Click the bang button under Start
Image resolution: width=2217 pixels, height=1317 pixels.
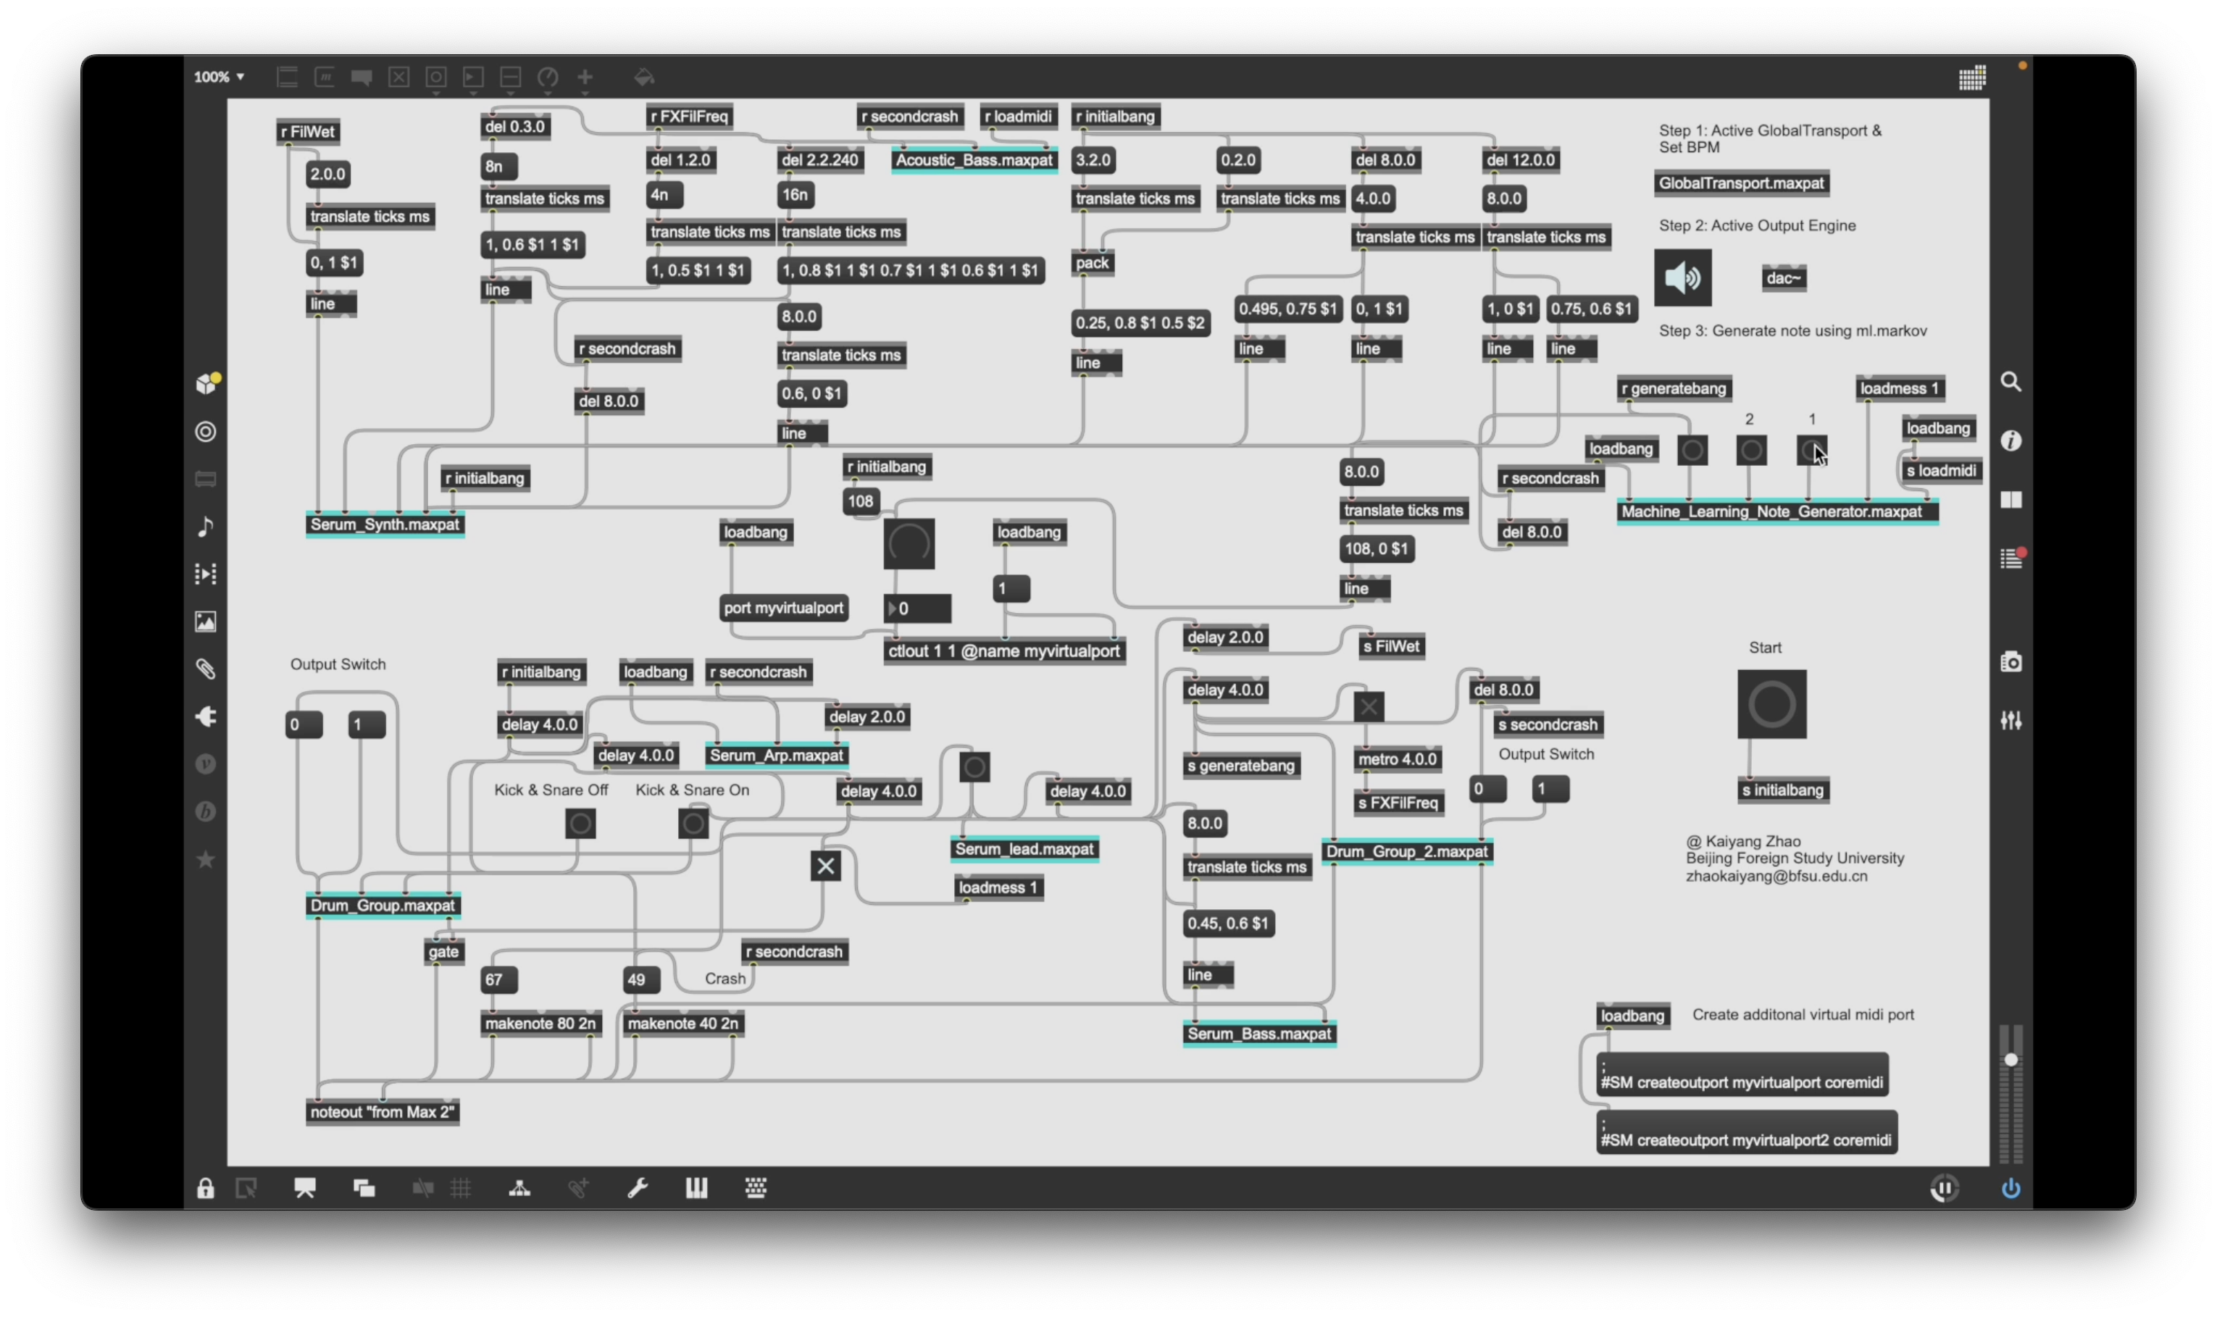coord(1771,703)
